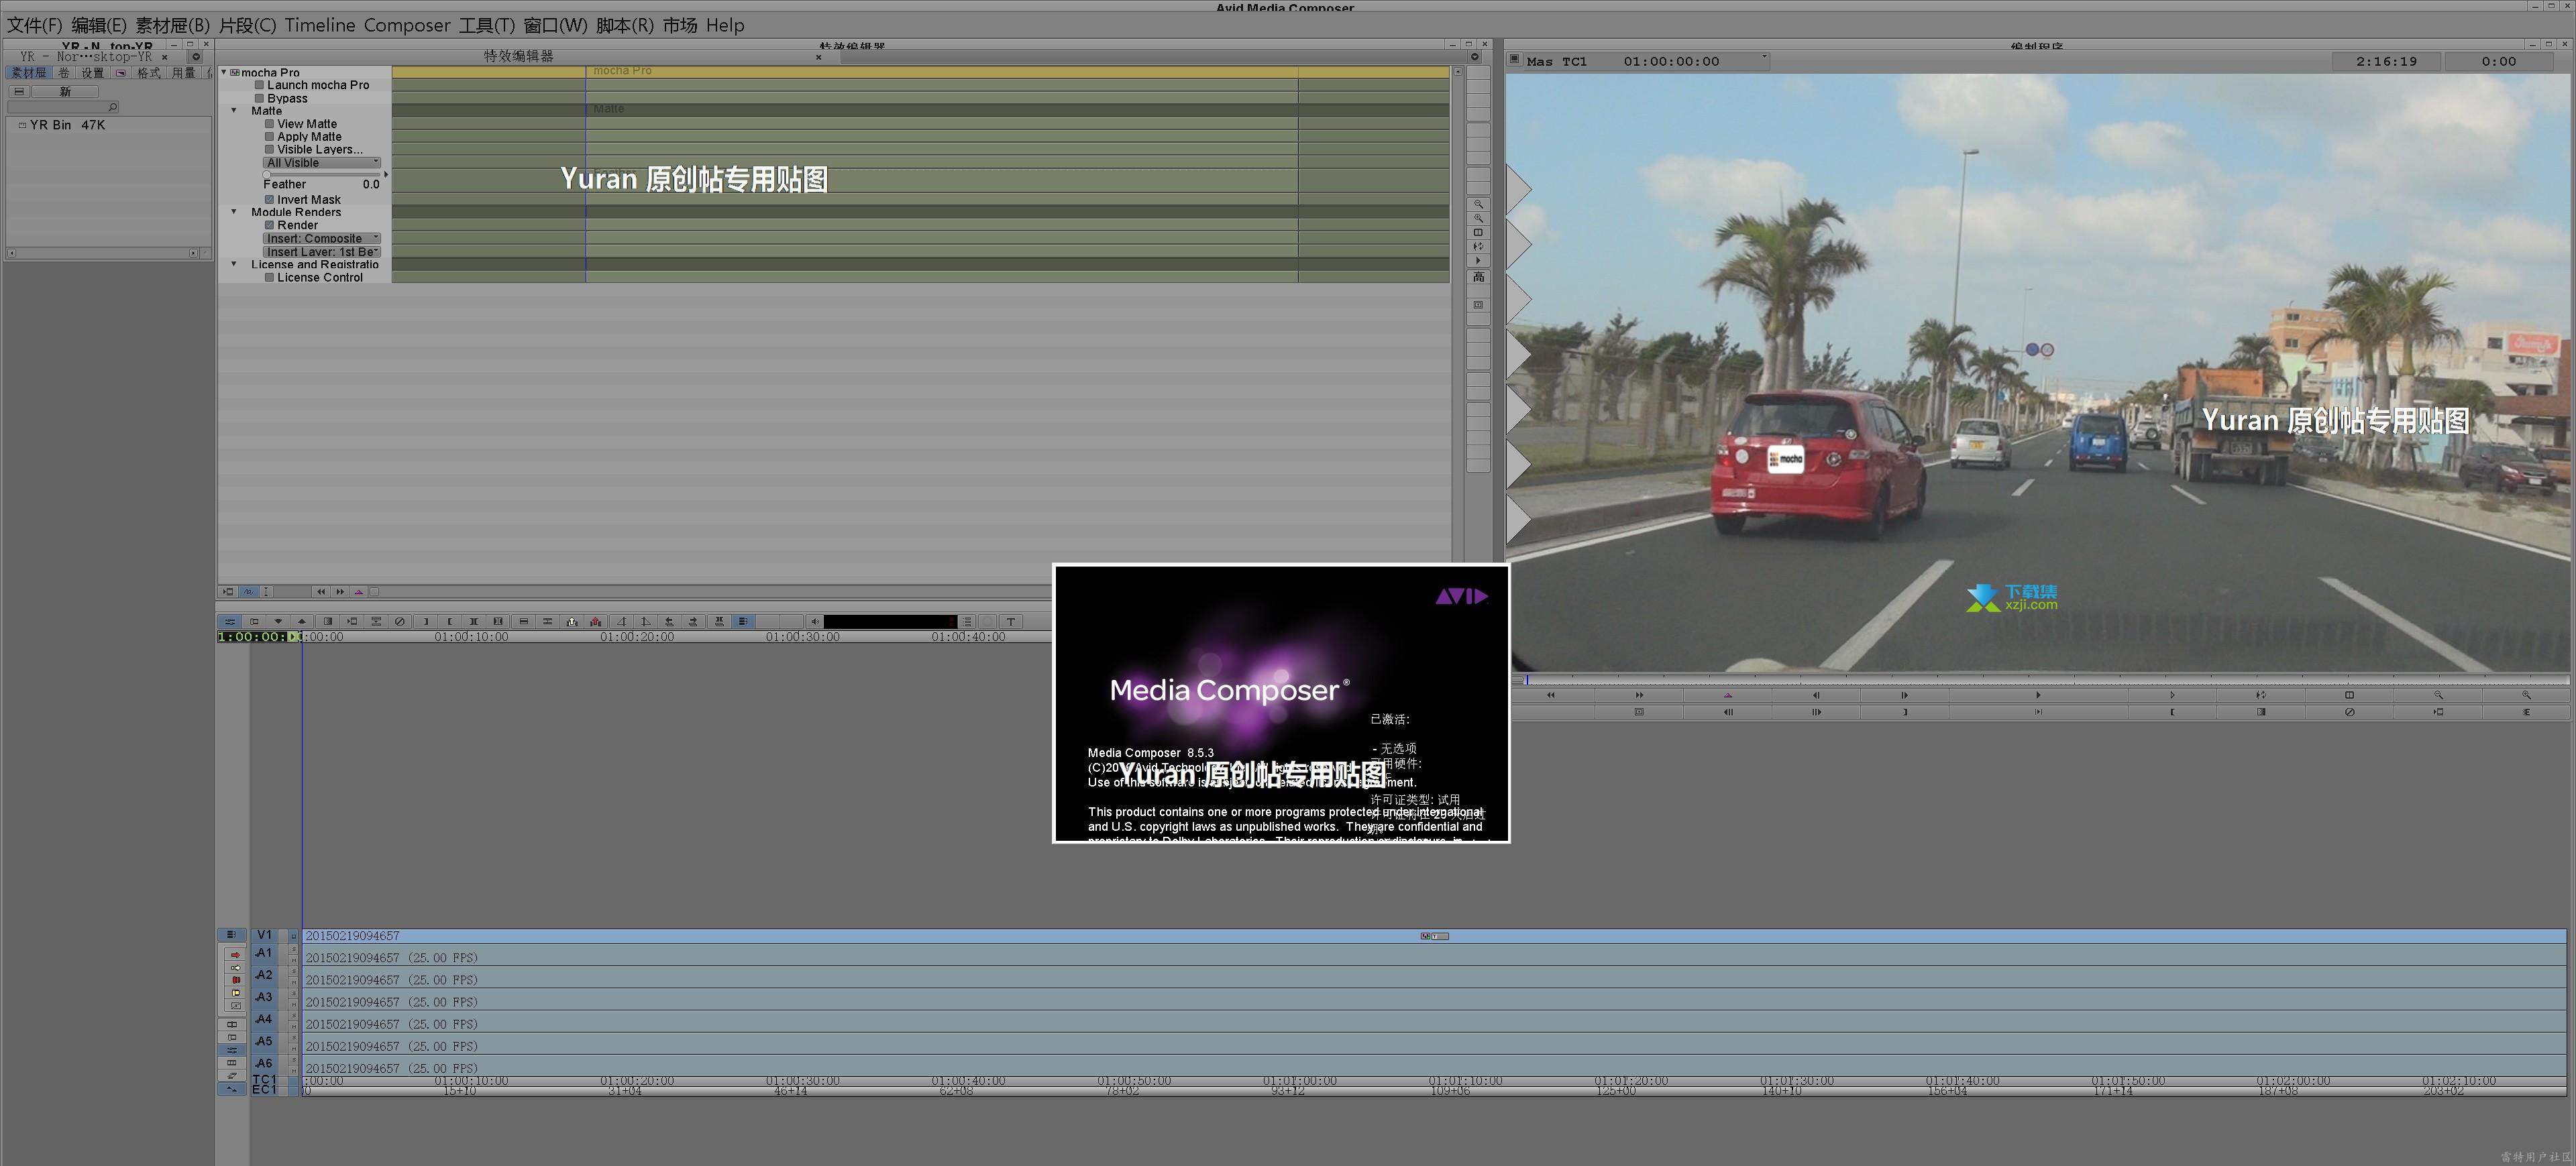
Task: Toggle the Render checkbox under Module Renders
Action: 269,225
